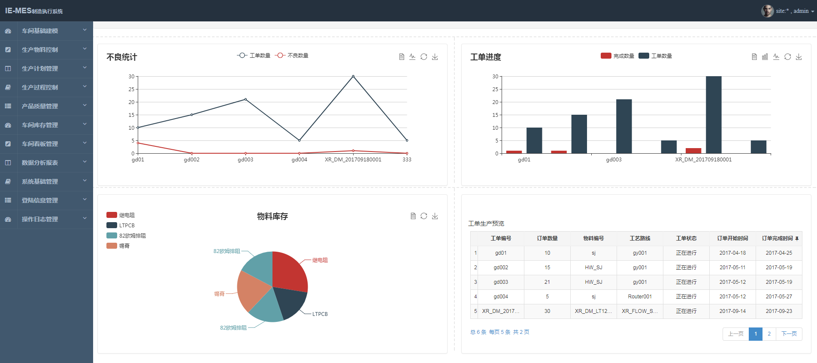Screen dimensions: 817x363
Task: Toggle 不良数量 series in 不良统计 legend
Action: pyautogui.click(x=292, y=56)
